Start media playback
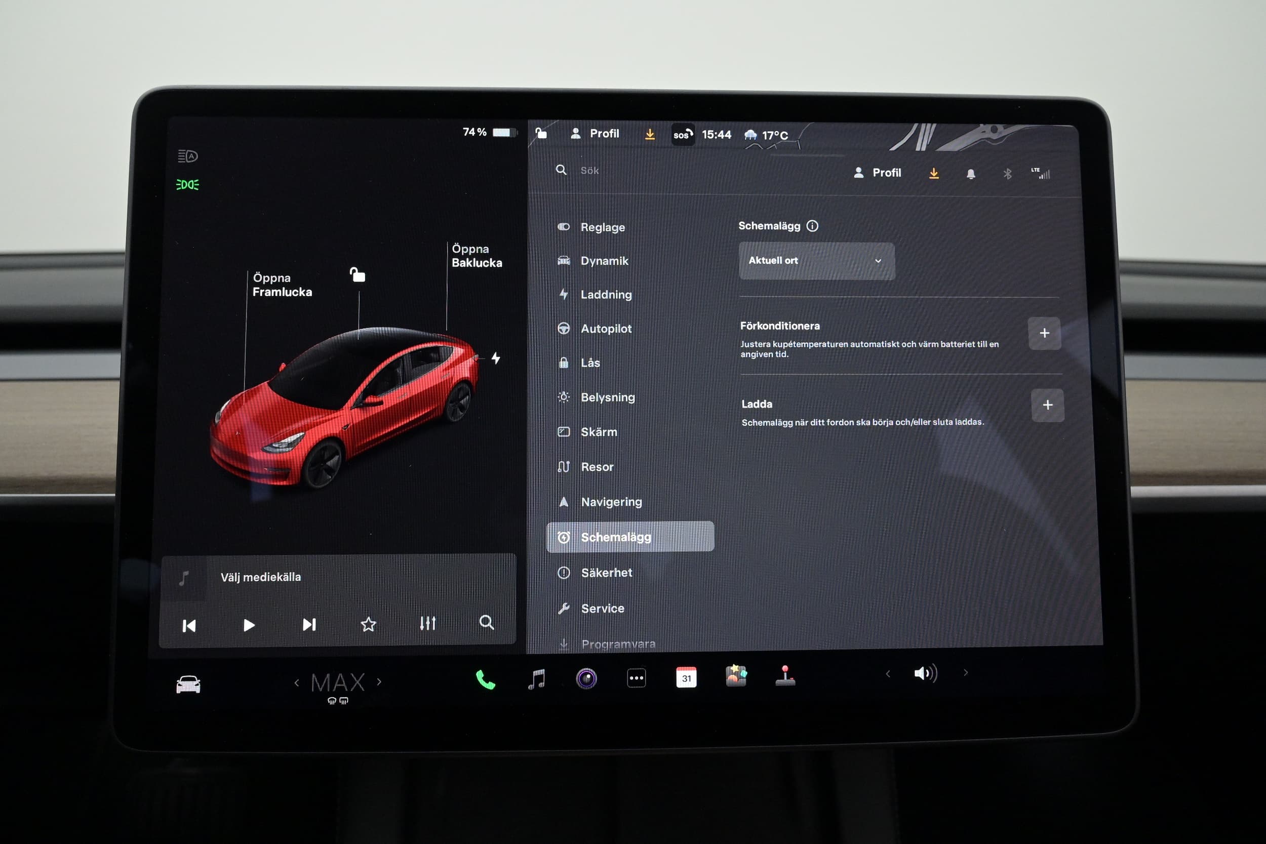The height and width of the screenshot is (844, 1266). click(249, 625)
